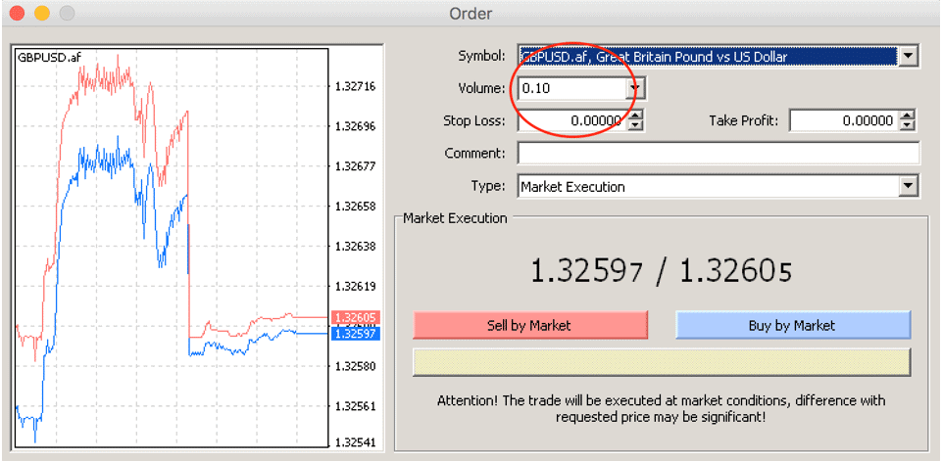The width and height of the screenshot is (942, 461).
Task: Click the 1.32716 price axis label
Action: click(x=355, y=86)
